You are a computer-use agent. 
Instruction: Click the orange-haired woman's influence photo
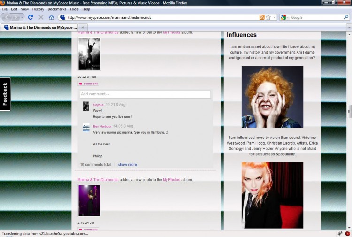pyautogui.click(x=272, y=97)
